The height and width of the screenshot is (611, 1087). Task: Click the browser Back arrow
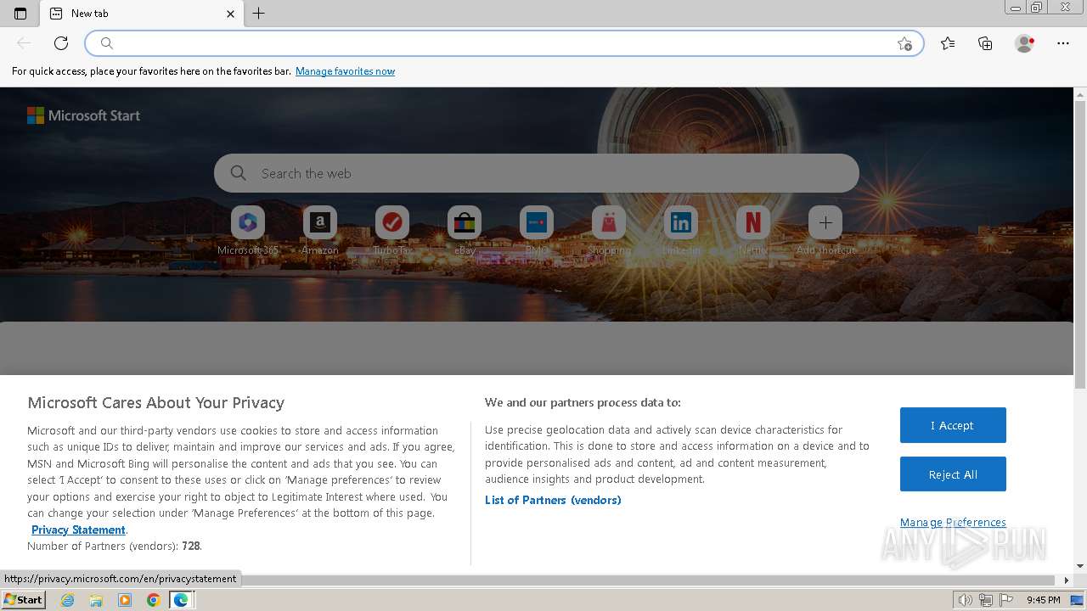[x=24, y=43]
